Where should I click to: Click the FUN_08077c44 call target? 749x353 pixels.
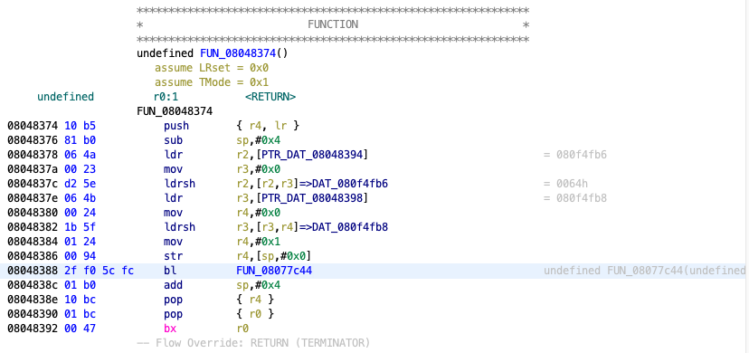[274, 271]
